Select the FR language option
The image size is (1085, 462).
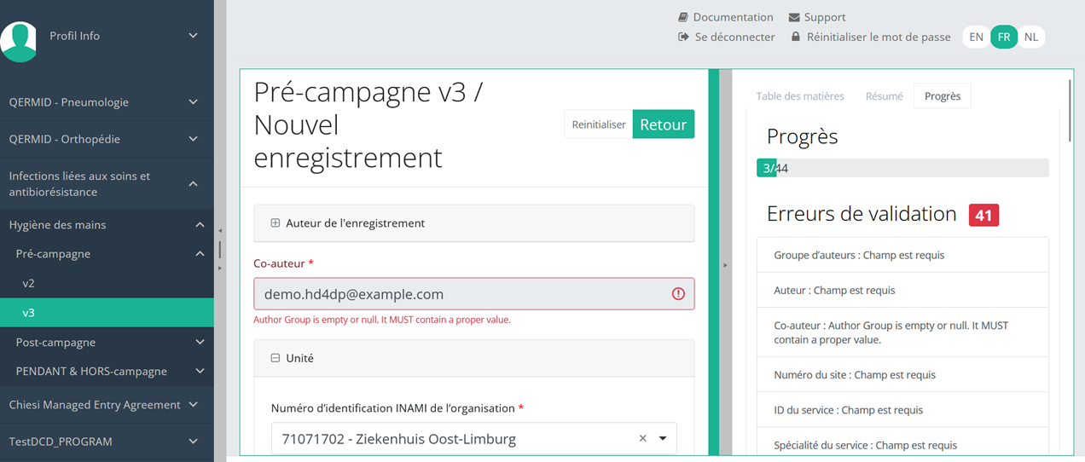click(1004, 37)
